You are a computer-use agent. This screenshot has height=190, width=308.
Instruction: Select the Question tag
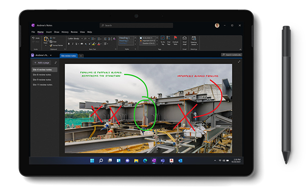pyautogui.click(x=148, y=43)
